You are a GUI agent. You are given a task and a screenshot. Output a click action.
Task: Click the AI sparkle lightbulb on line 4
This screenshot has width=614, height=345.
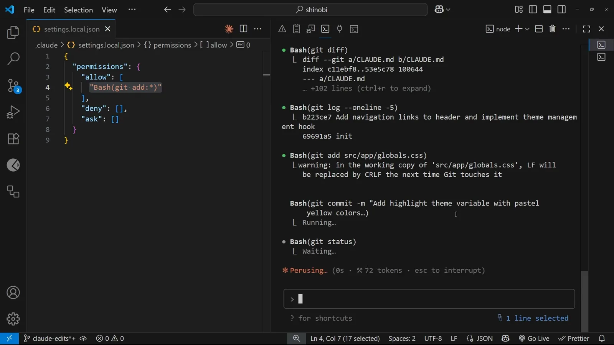coord(68,87)
